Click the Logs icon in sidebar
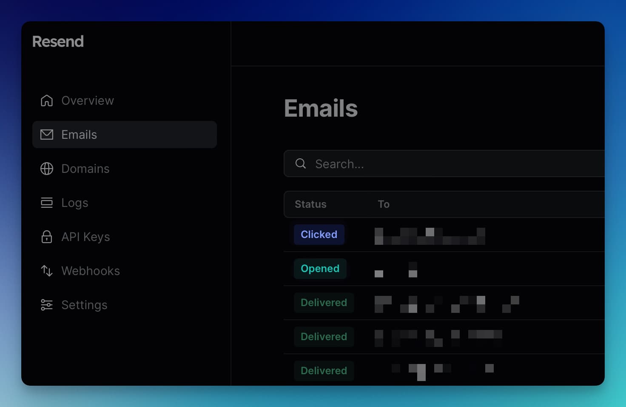This screenshot has width=626, height=407. pyautogui.click(x=46, y=203)
